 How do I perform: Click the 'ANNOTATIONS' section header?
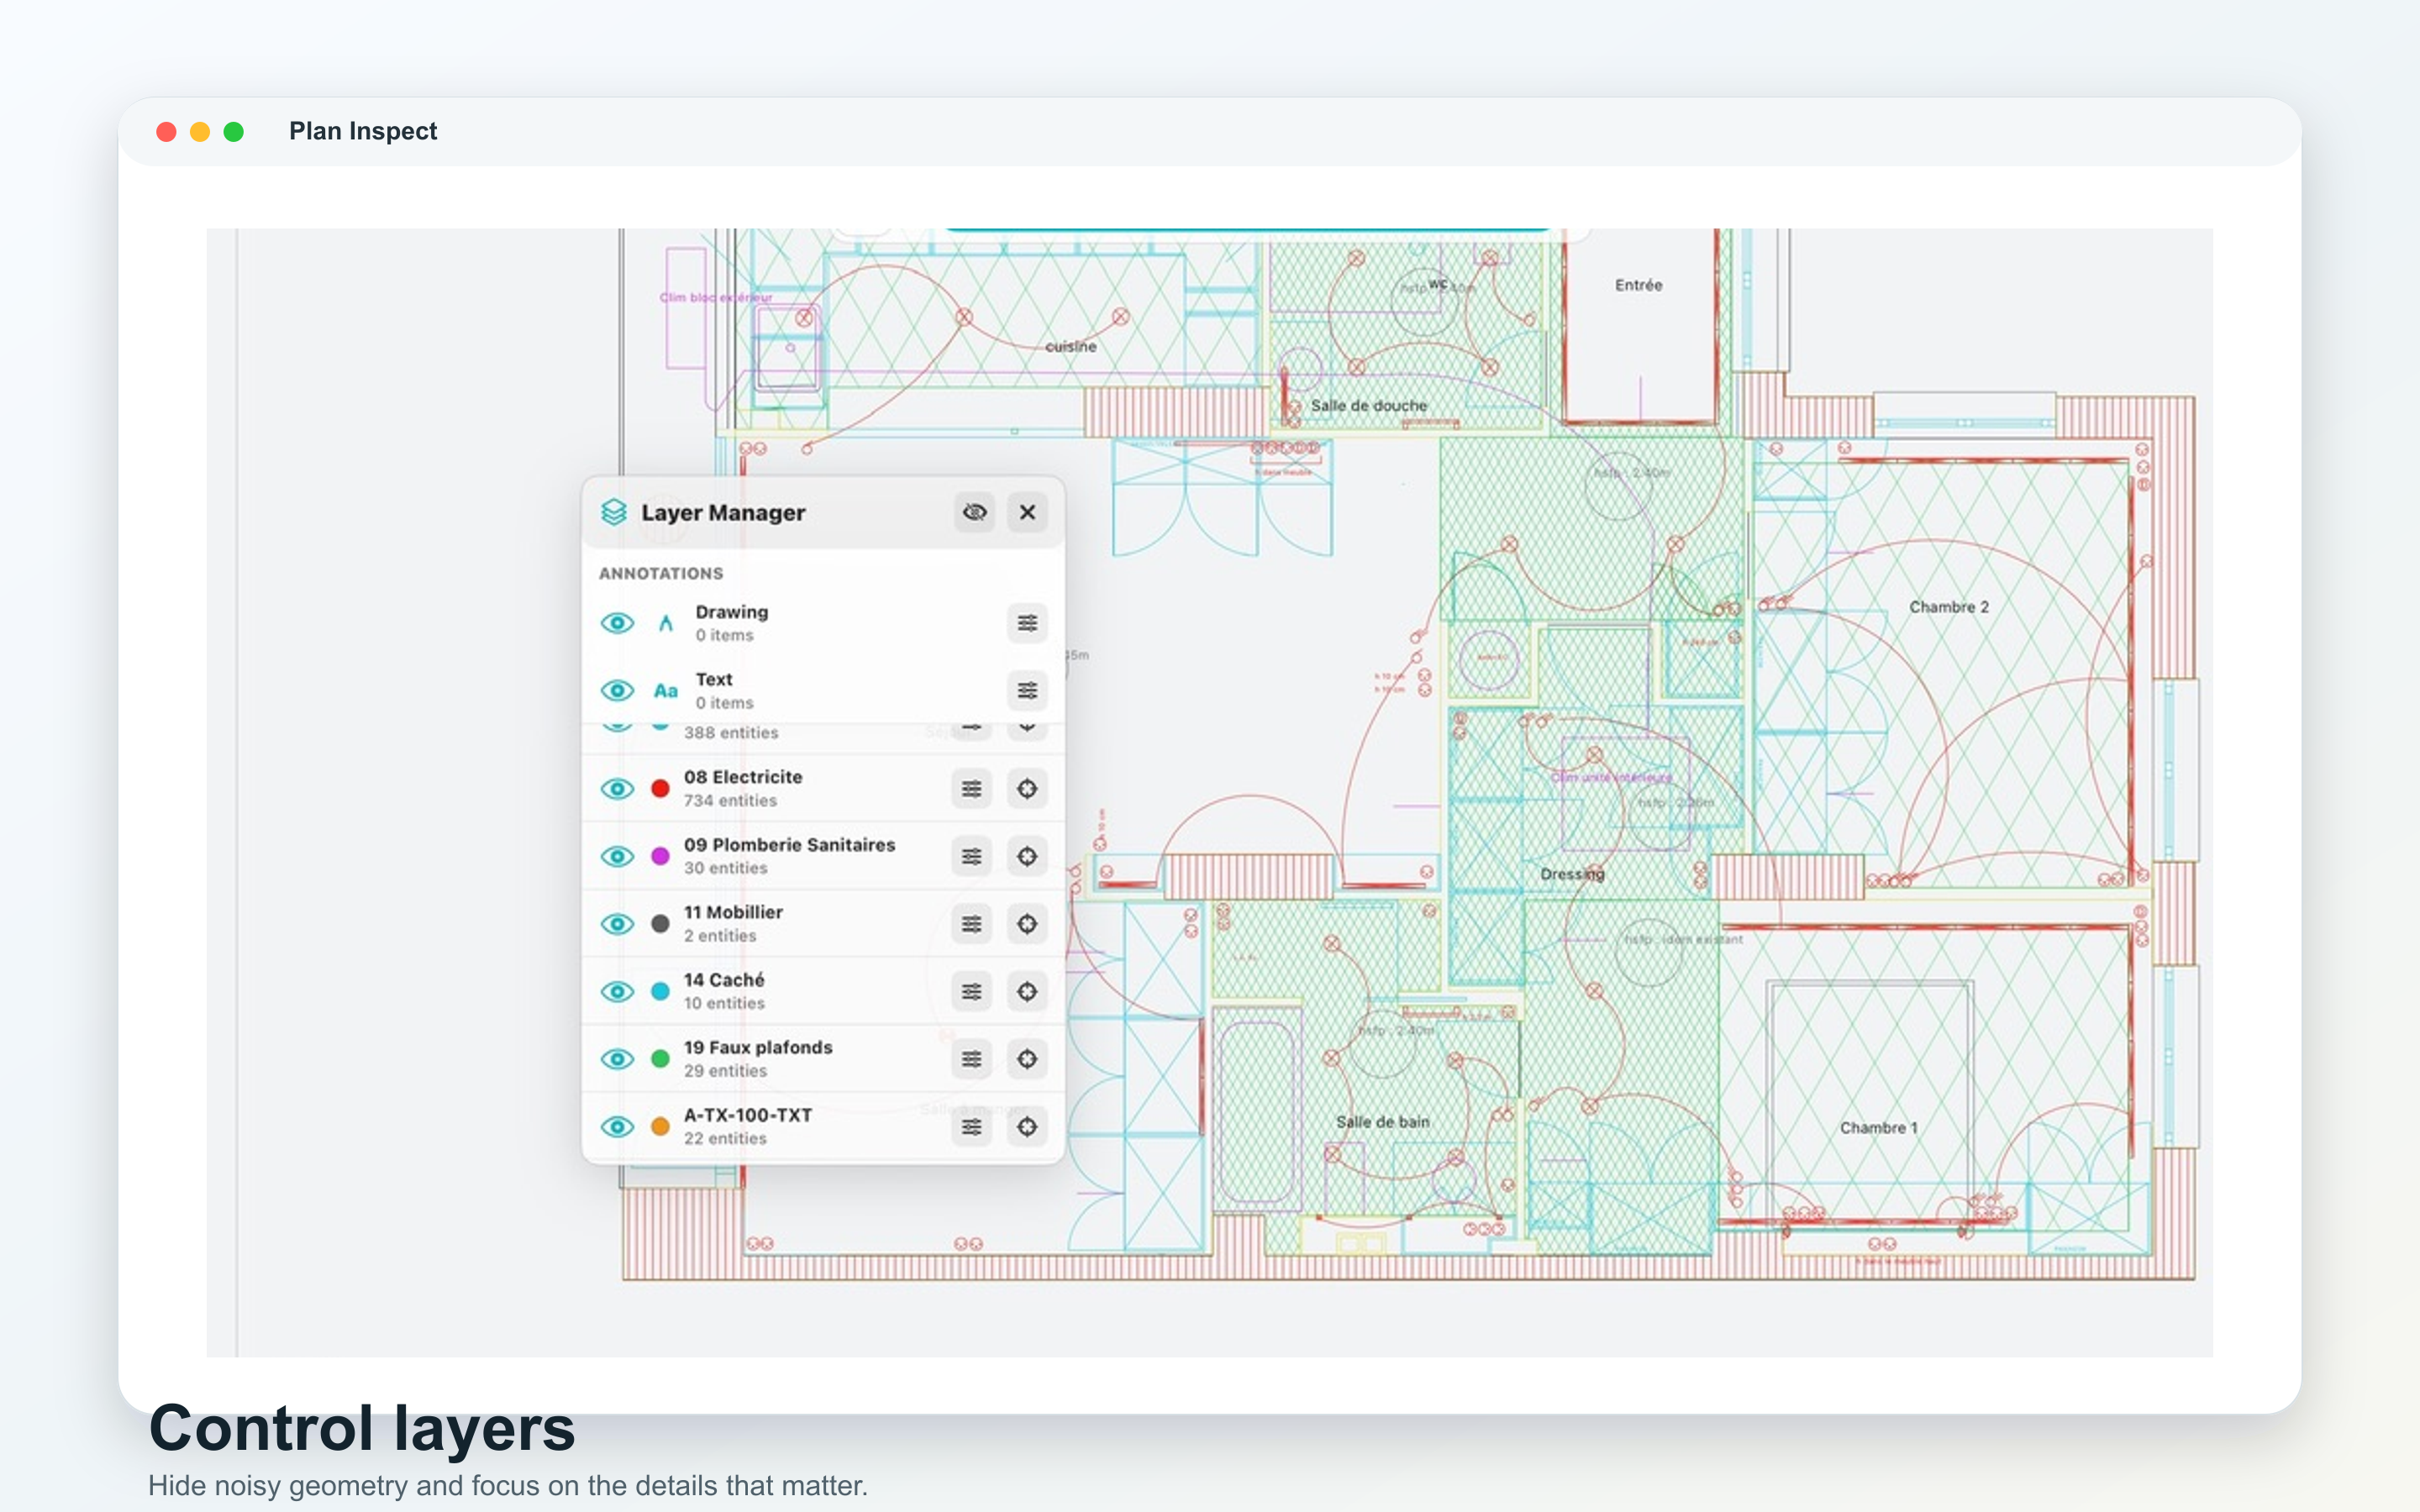[661, 574]
